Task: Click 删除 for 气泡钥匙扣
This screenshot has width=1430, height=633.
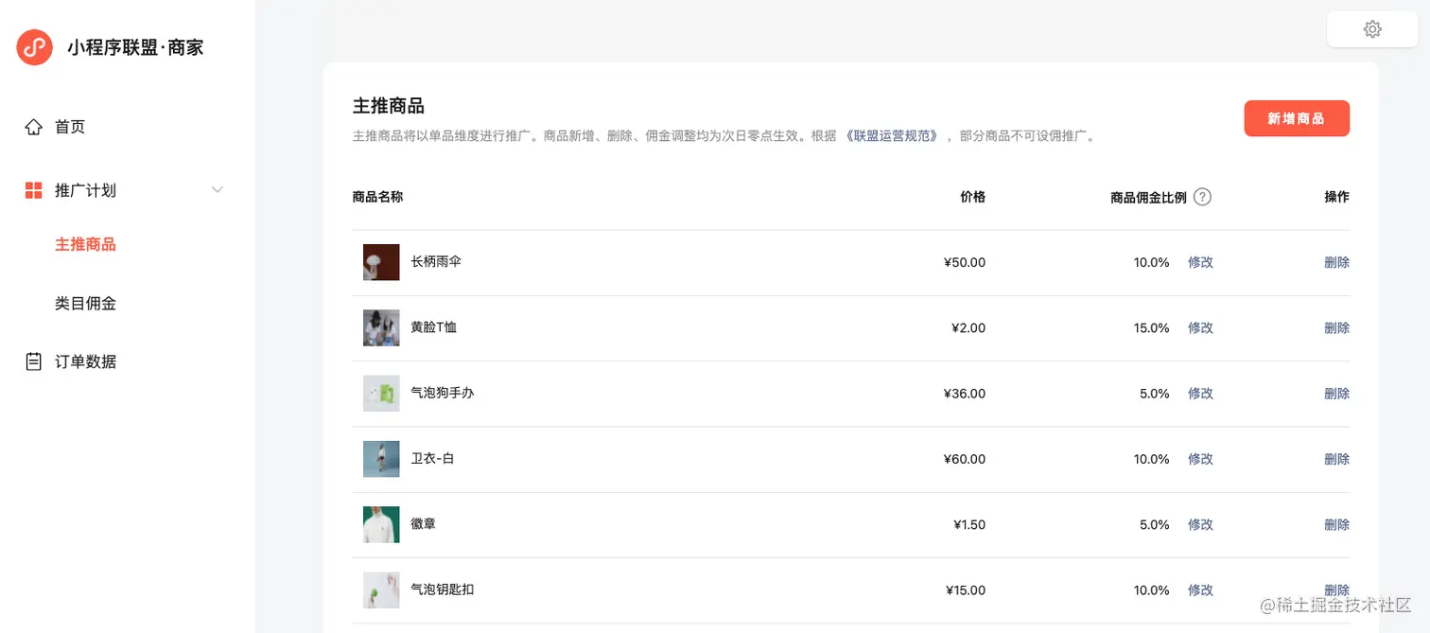Action: pyautogui.click(x=1336, y=589)
